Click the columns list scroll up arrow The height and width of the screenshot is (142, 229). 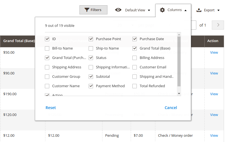tap(179, 35)
